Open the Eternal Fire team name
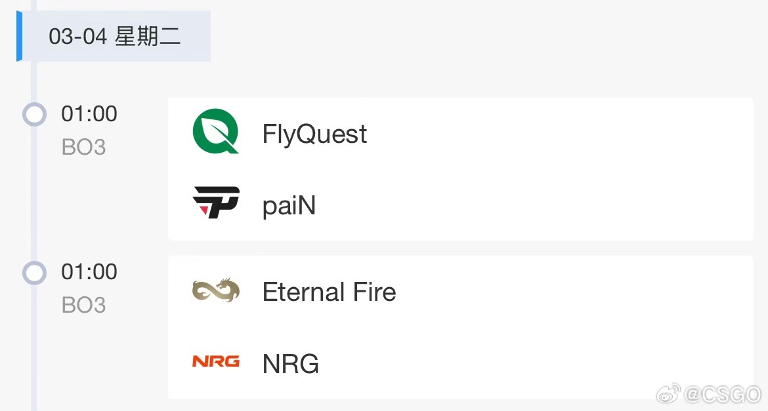This screenshot has width=768, height=411. point(329,292)
